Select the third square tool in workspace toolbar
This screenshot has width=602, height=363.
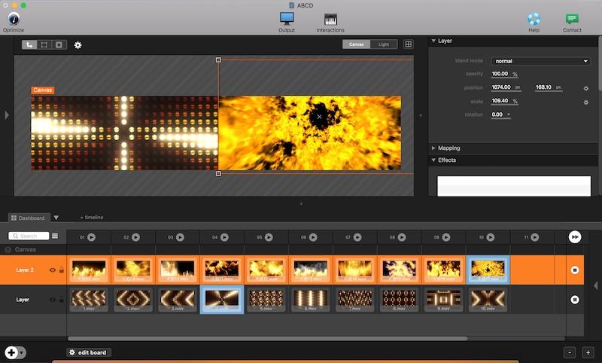[59, 45]
